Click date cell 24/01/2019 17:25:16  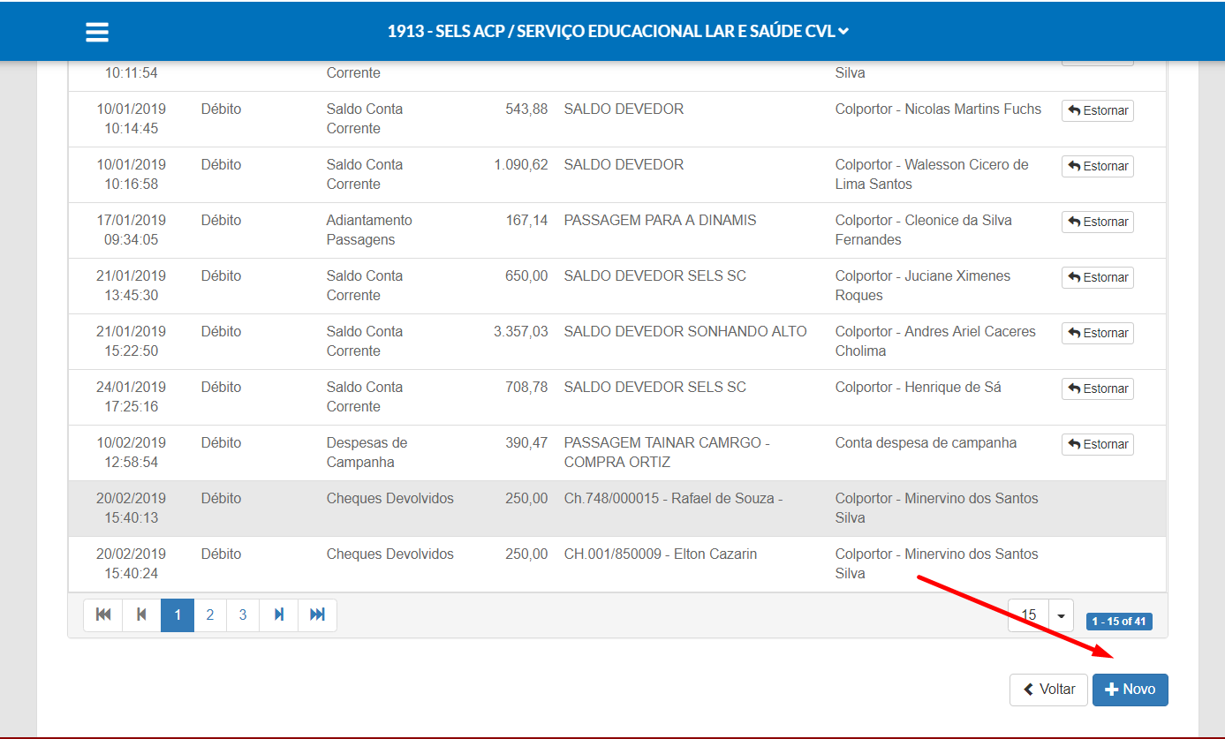coord(132,397)
